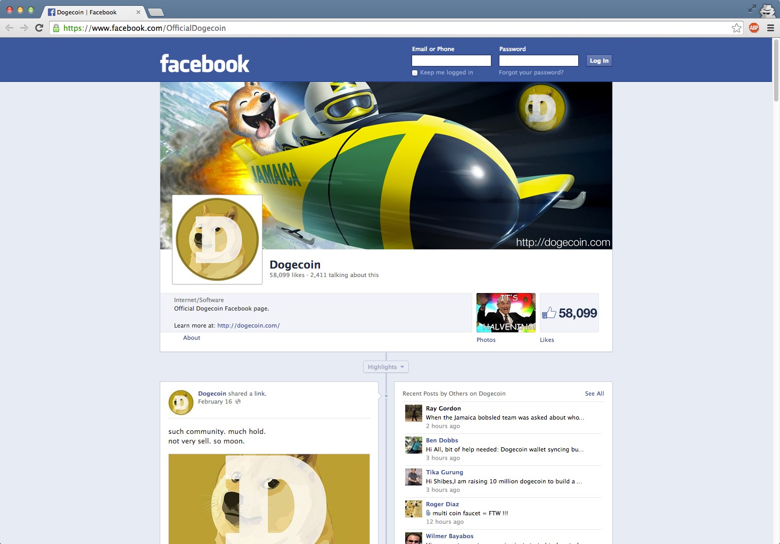
Task: Open Tika Gurung's profile thumbnail
Action: (x=414, y=477)
